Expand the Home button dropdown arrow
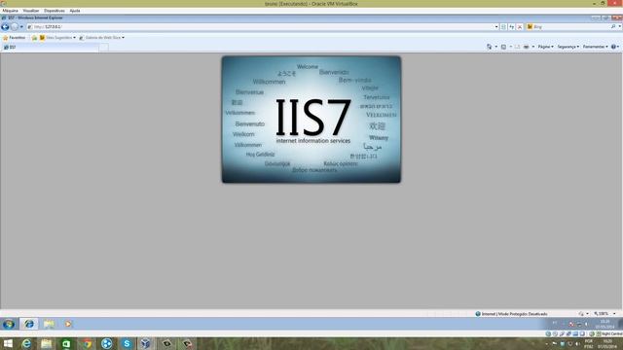 click(495, 47)
